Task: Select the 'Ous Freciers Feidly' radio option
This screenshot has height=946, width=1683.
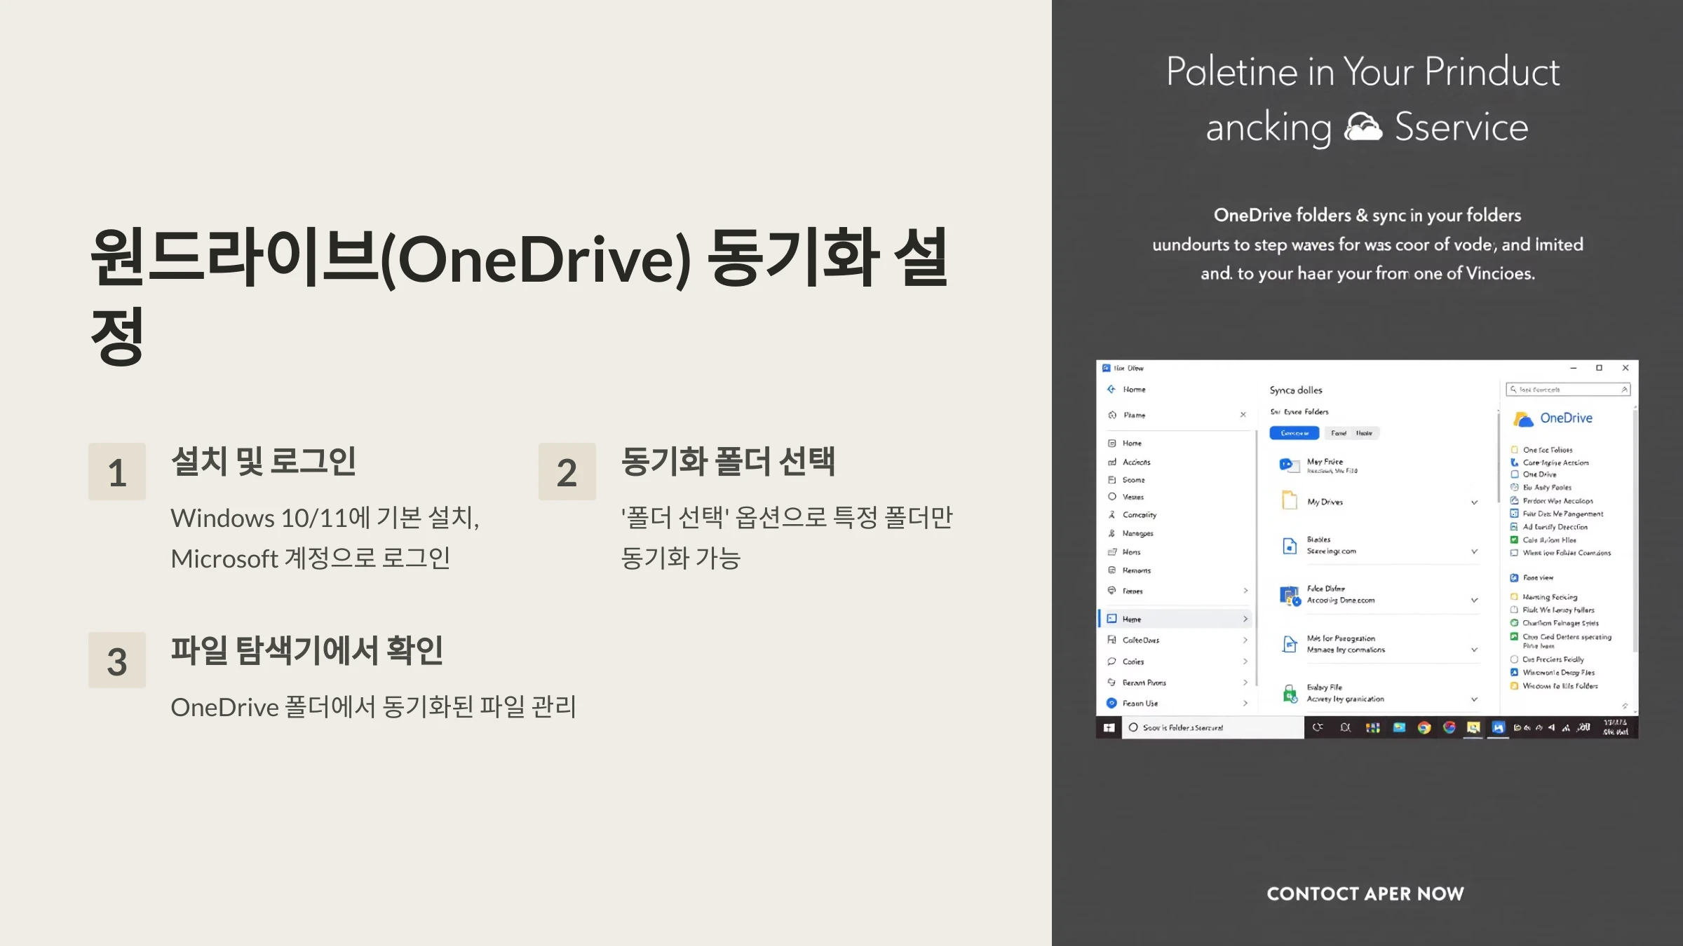Action: [x=1514, y=659]
